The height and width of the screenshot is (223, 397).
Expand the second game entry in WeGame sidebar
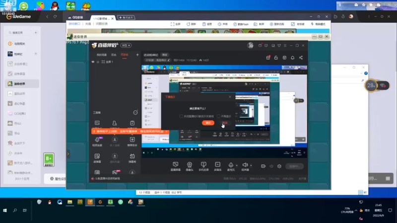36,54
